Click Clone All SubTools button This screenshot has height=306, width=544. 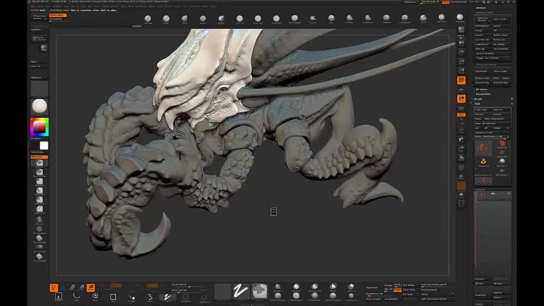(x=492, y=123)
